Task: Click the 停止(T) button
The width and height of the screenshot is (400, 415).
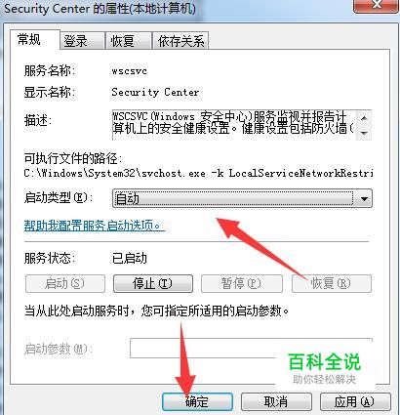Action: pyautogui.click(x=153, y=283)
